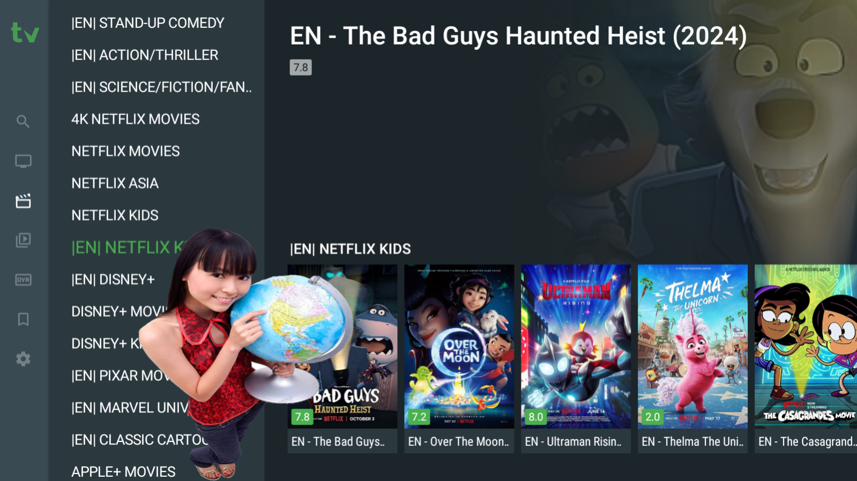Select The Casagrandes Movie poster
Viewport: 857px width, 481px height.
806,359
